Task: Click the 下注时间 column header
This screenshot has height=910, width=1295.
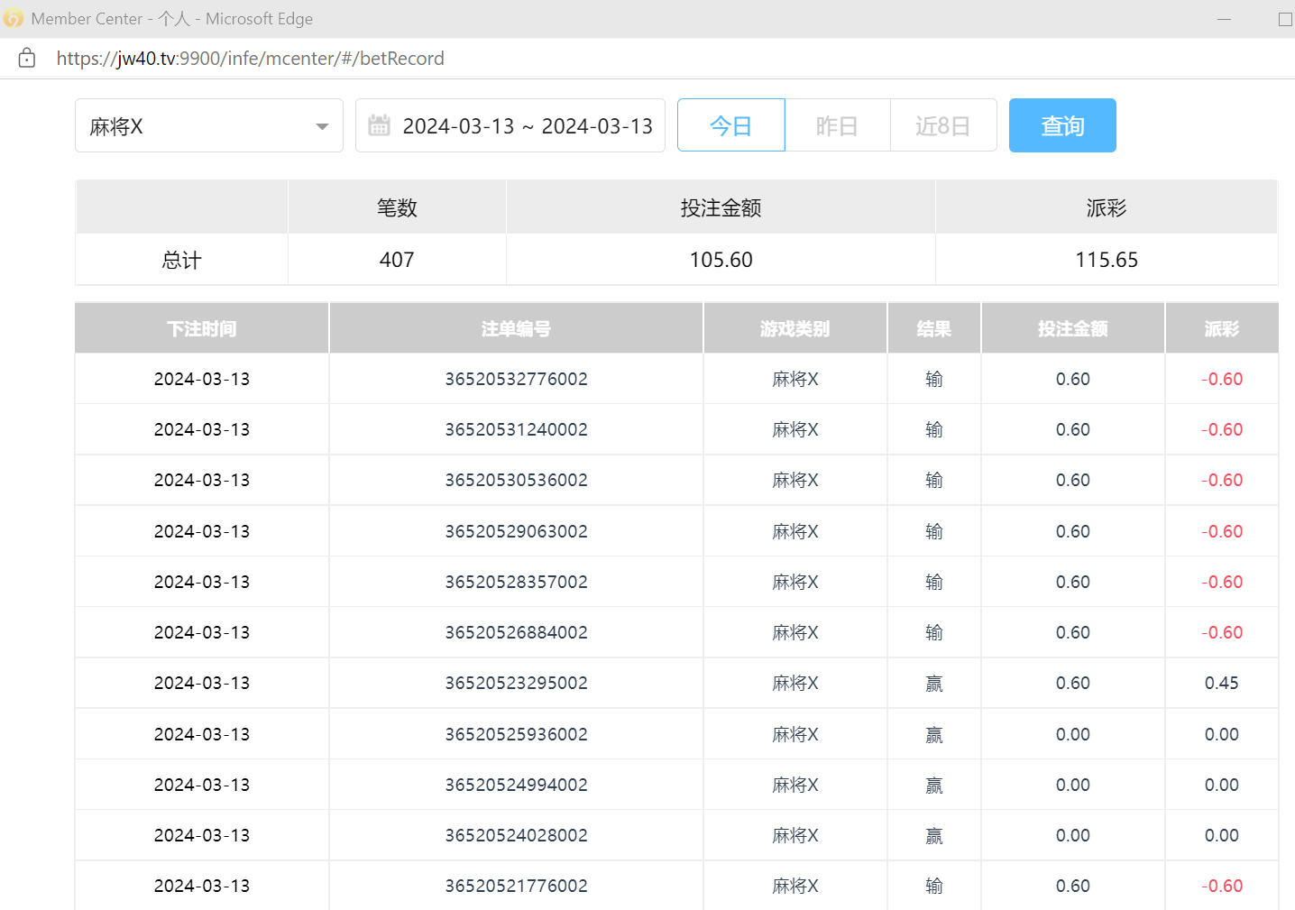Action: [x=202, y=328]
